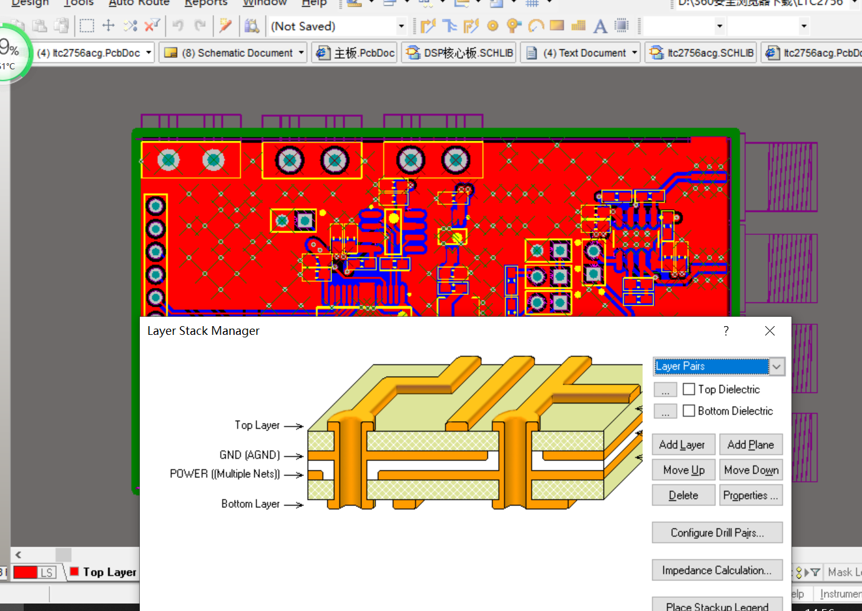Expand the Layer Pairs dropdown
The width and height of the screenshot is (862, 611).
click(x=776, y=367)
